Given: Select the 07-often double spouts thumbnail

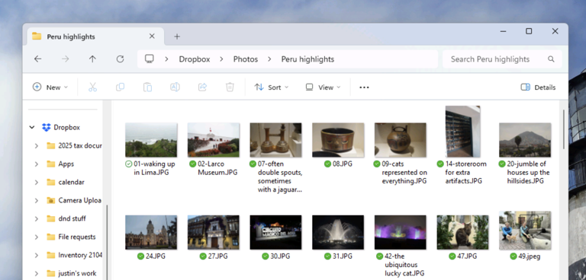Looking at the screenshot, I should coord(275,140).
